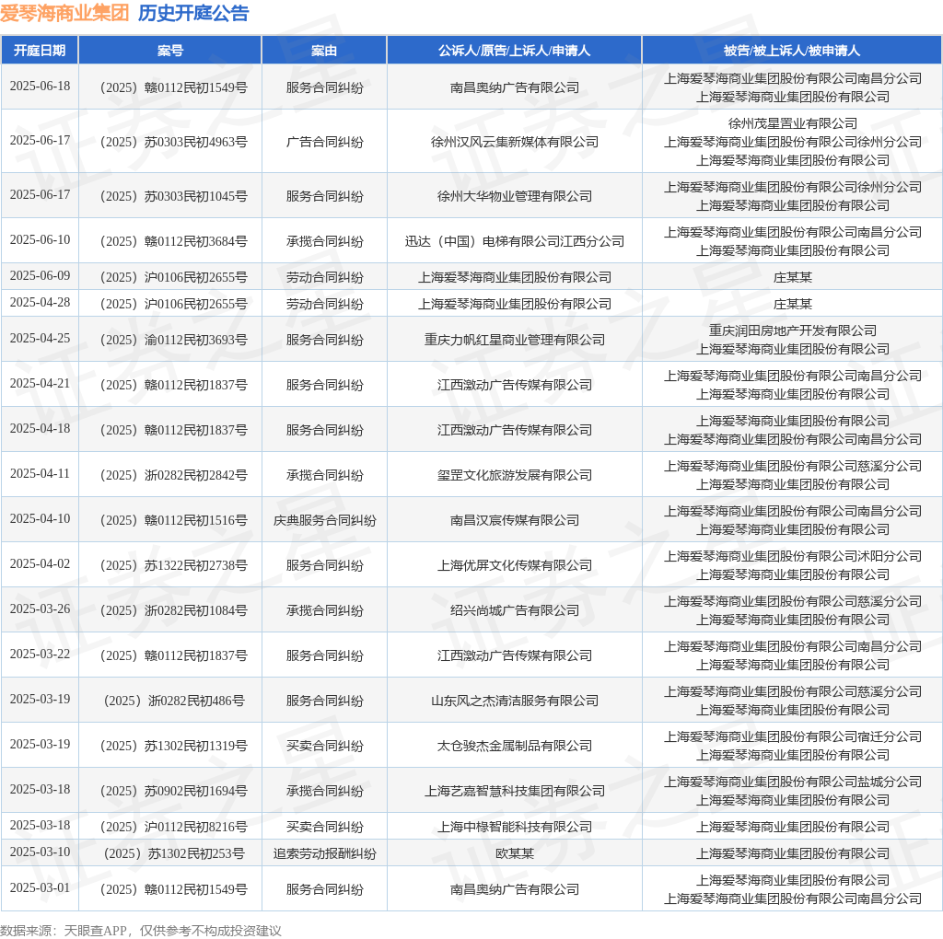
Task: Click 庄某某 in the 2025-06-09 row
Action: coord(793,277)
